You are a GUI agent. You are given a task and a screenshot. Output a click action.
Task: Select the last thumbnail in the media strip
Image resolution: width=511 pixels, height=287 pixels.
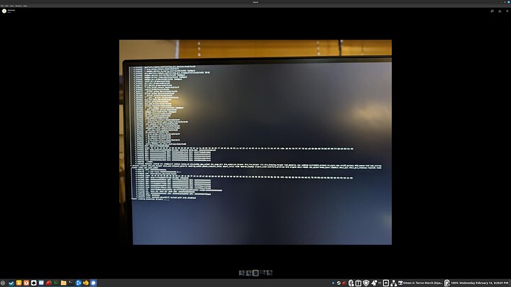tap(270, 273)
